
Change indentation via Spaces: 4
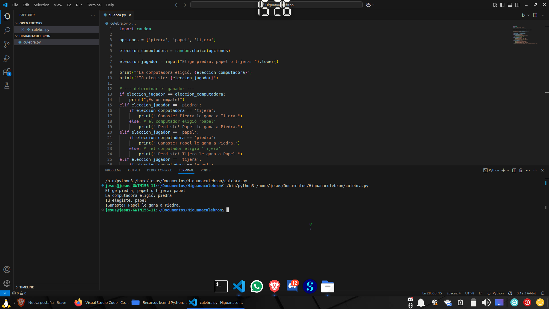coord(453,293)
